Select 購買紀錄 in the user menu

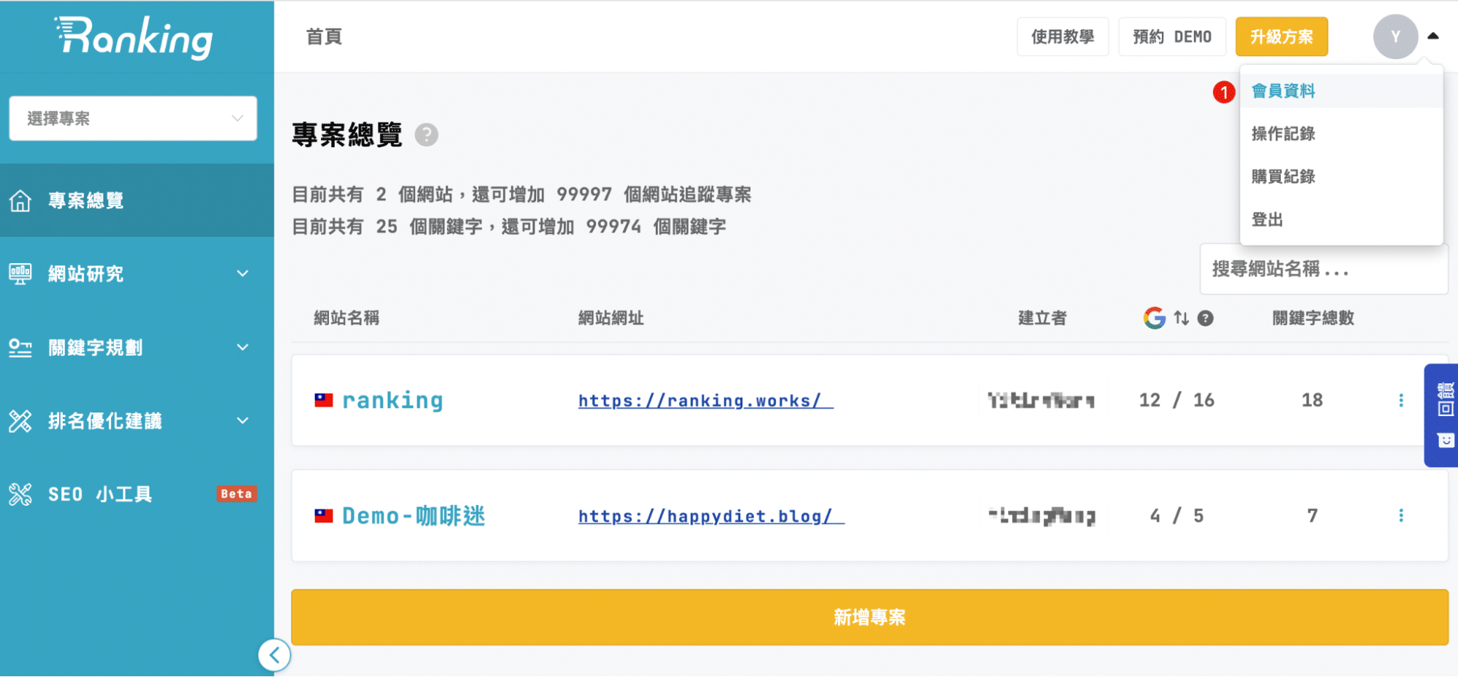(x=1283, y=176)
